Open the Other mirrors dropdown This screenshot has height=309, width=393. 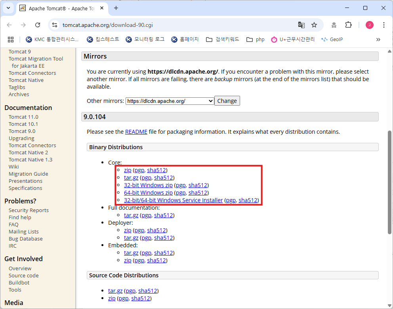coord(170,101)
